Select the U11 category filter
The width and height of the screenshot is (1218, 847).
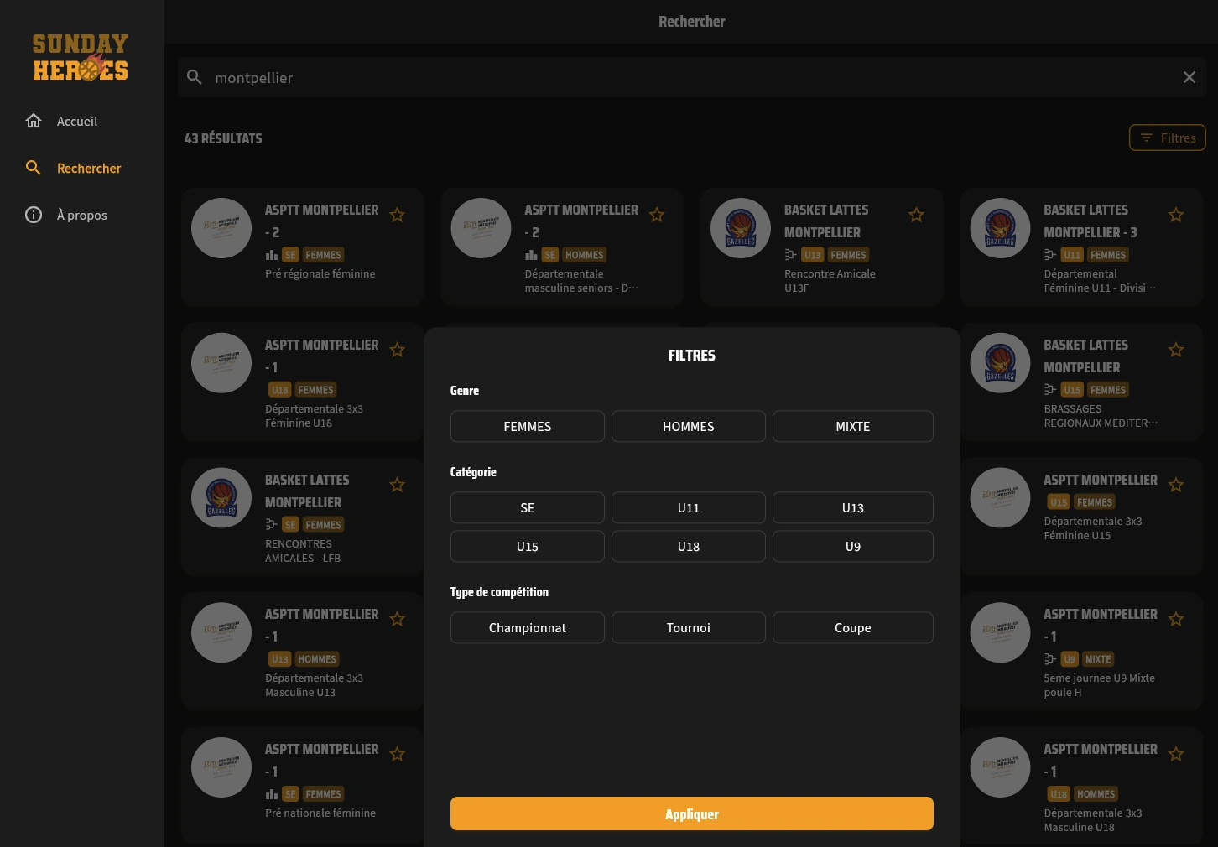pyautogui.click(x=689, y=507)
